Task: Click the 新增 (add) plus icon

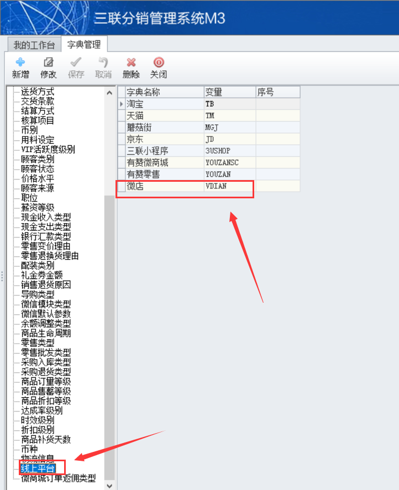Action: 20,62
